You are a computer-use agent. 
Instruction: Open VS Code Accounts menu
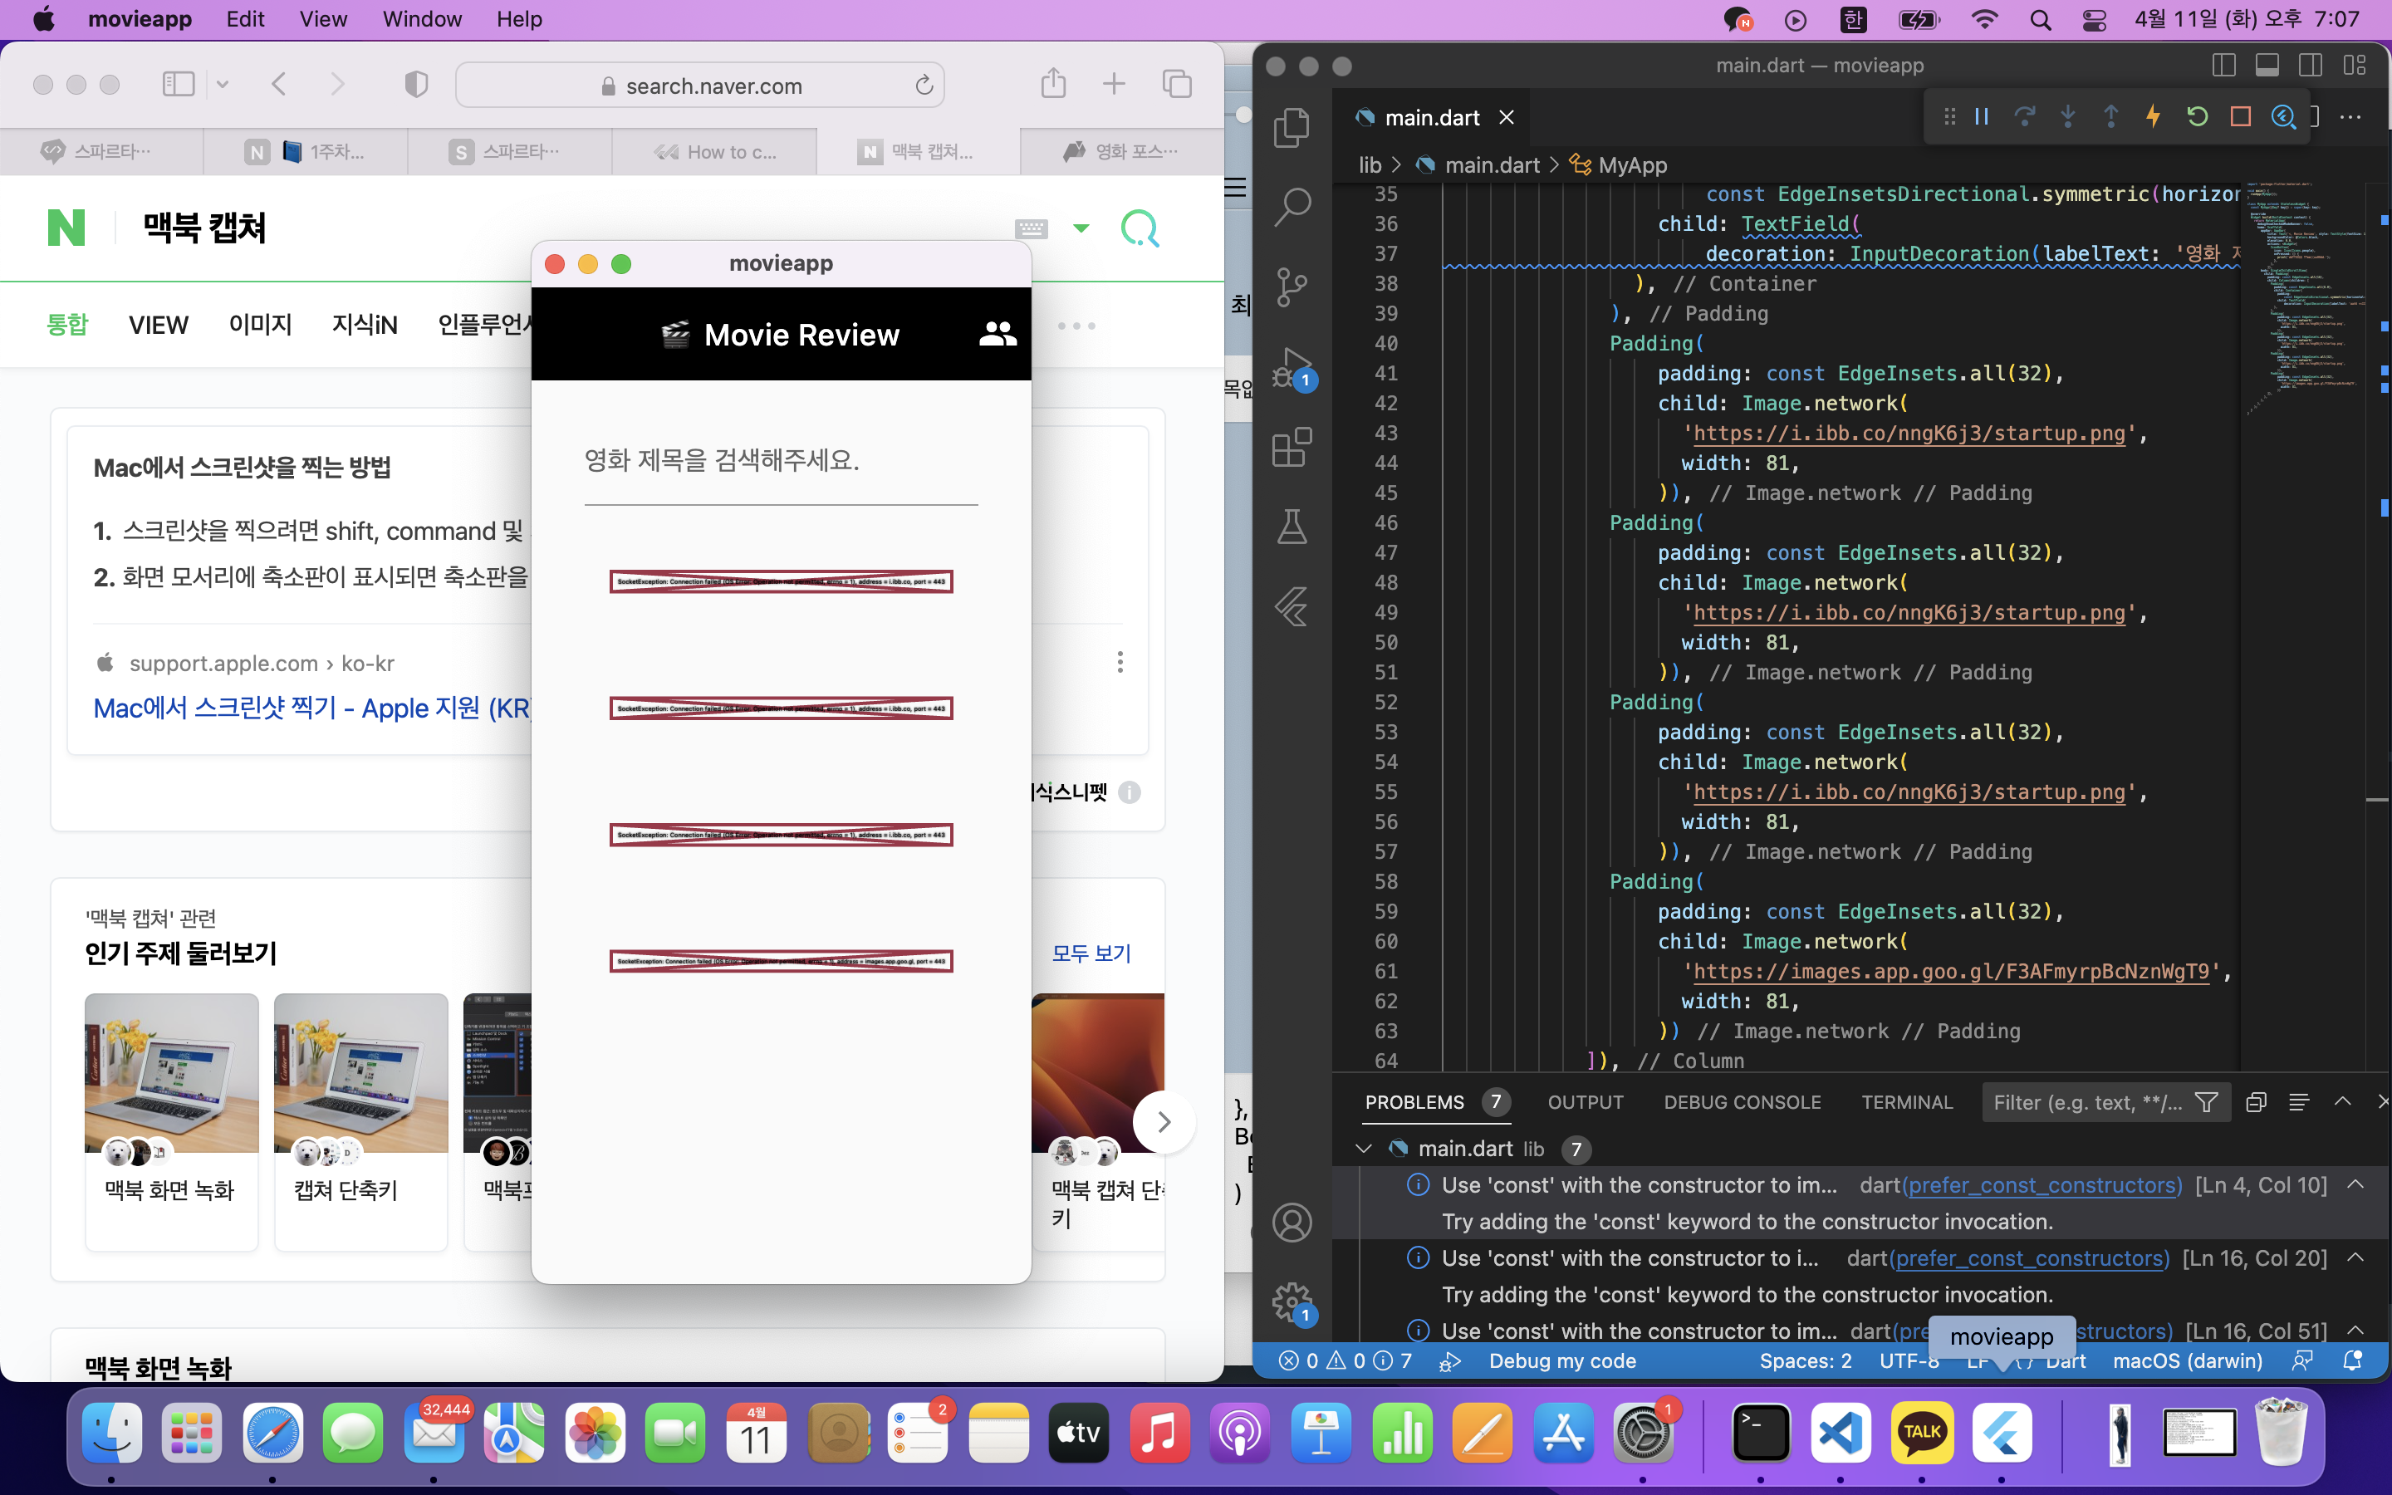(x=1292, y=1223)
